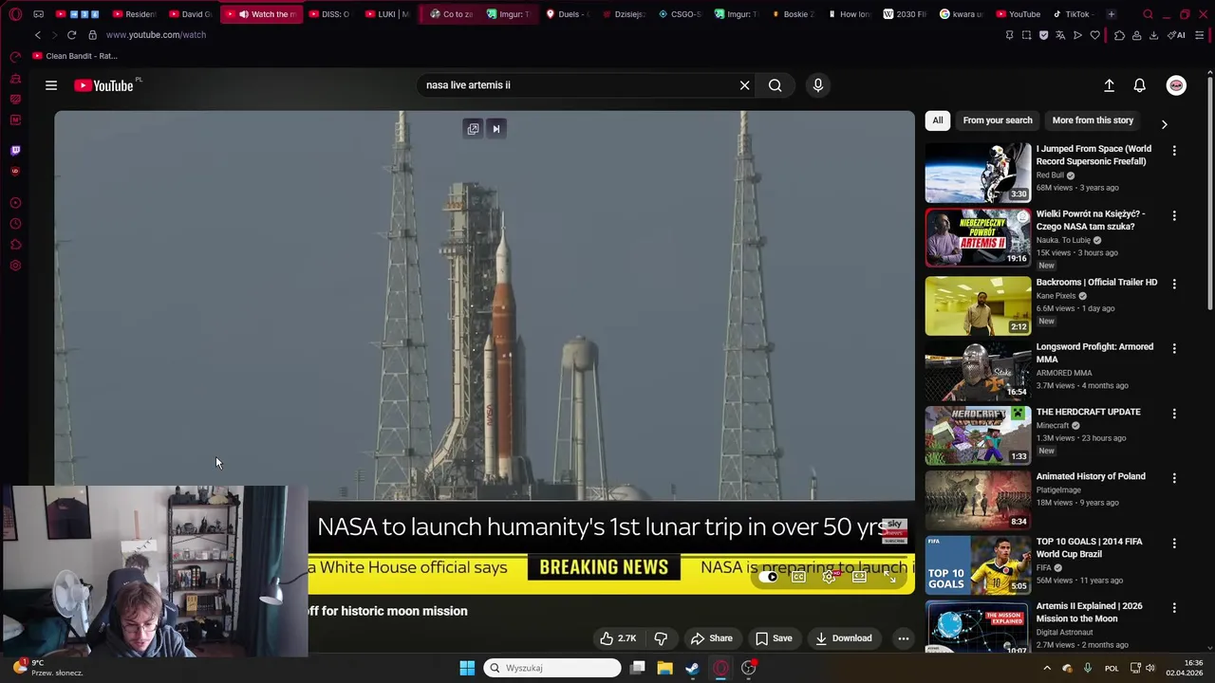Open the Nauka. To Lubię channel name
The height and width of the screenshot is (683, 1215).
coord(1063,240)
